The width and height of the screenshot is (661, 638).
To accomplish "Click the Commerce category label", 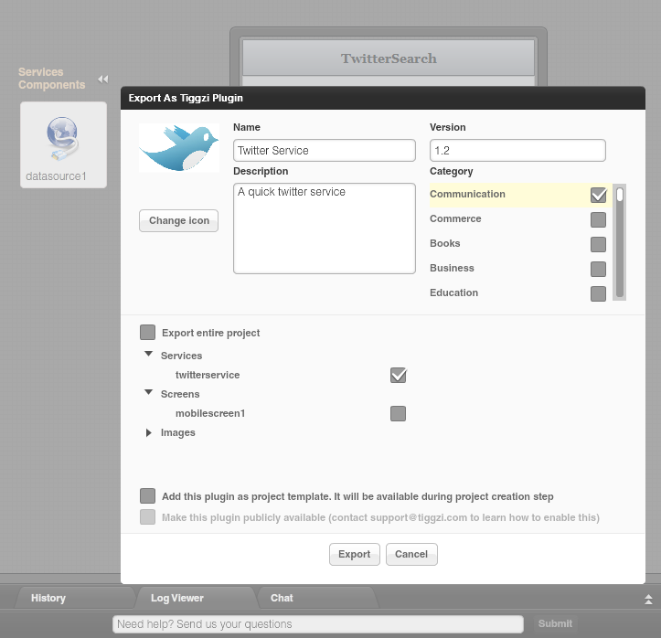I will pyautogui.click(x=455, y=218).
